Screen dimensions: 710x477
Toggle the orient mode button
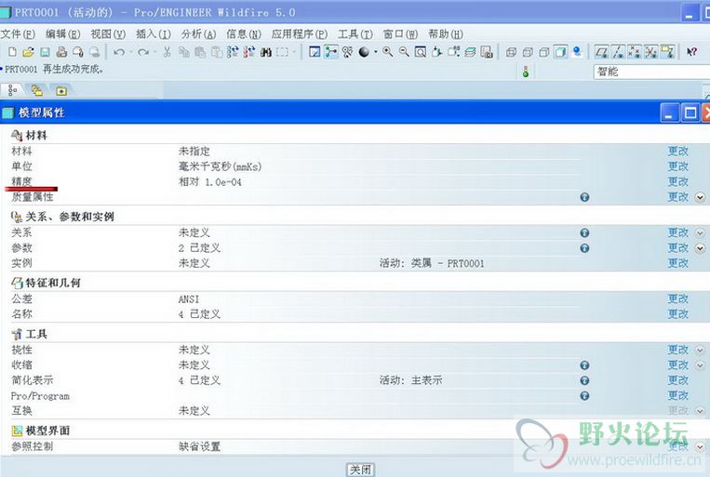click(x=347, y=52)
